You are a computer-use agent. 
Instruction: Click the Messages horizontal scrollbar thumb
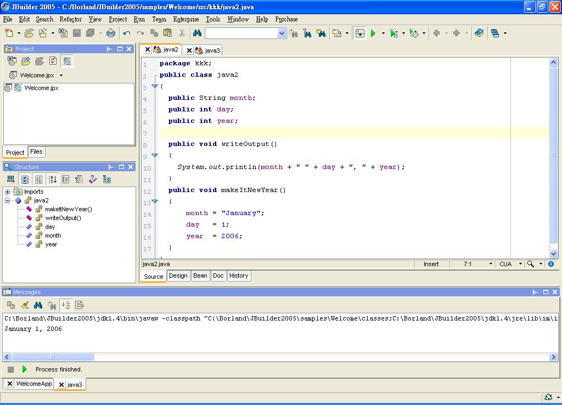click(x=53, y=357)
